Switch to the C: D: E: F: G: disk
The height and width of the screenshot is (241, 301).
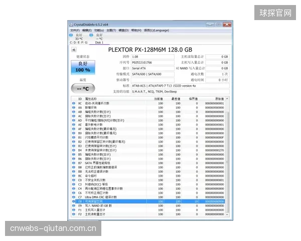[x=79, y=39]
